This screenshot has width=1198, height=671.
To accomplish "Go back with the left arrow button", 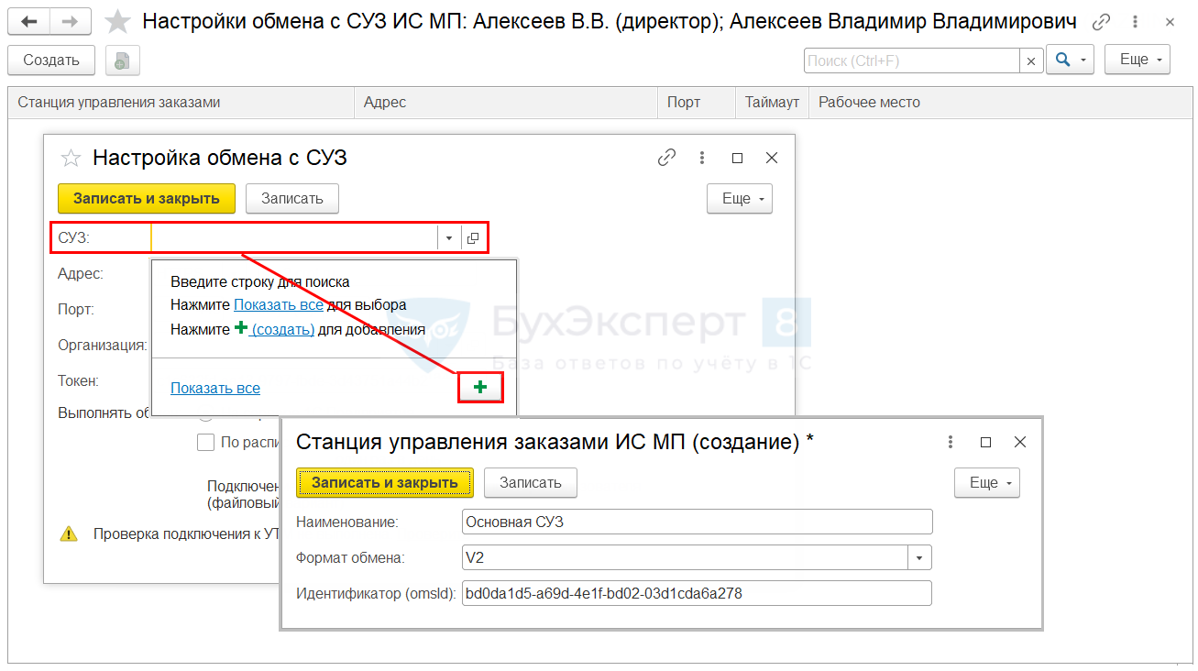I will 28,21.
